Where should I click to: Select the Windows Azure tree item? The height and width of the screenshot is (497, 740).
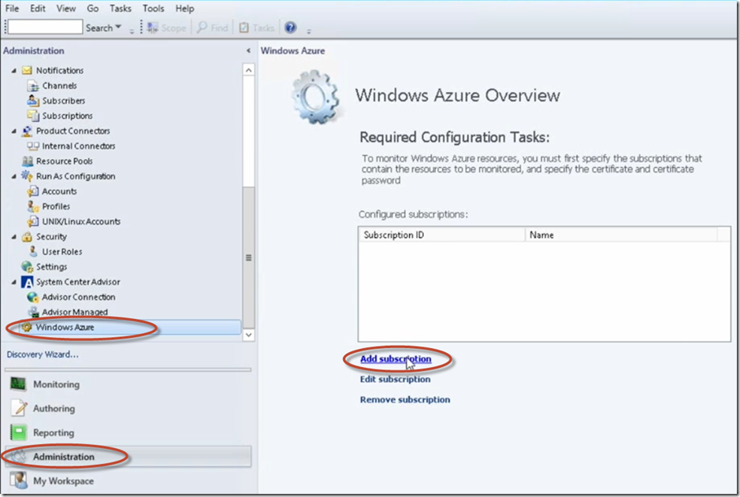[x=130, y=327]
